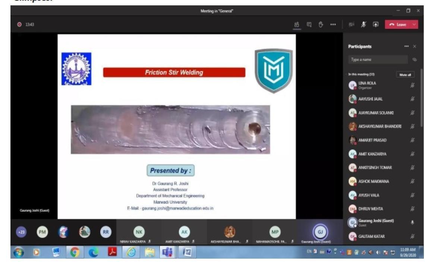Click mic icon for LINA ROLA
Screen dimensions: 425x262
[x=412, y=85]
